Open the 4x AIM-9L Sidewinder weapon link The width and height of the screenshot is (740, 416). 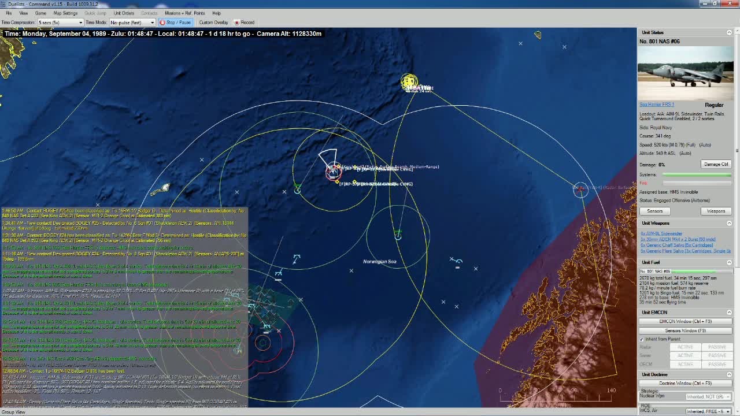point(661,233)
